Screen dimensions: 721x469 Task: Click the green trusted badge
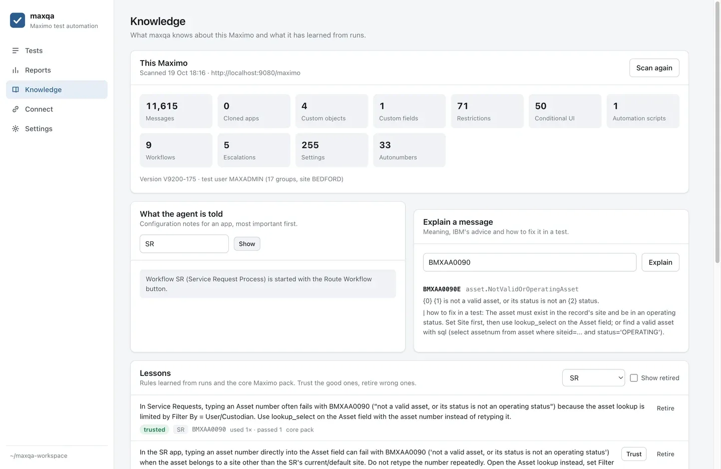click(154, 429)
